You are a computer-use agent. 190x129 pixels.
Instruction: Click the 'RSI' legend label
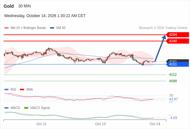[x=13, y=89]
